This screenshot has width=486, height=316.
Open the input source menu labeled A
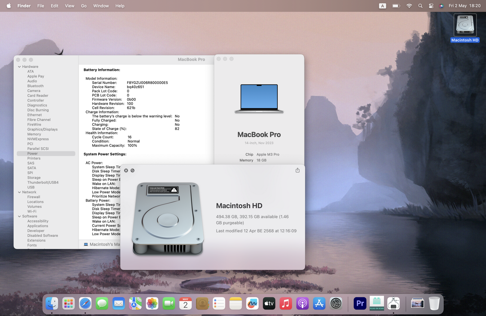382,6
